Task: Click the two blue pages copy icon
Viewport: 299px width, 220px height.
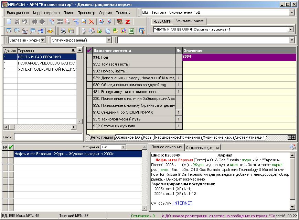Action: 108,31
